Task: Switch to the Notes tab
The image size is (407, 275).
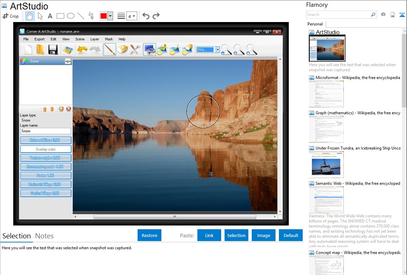Action: [x=45, y=236]
